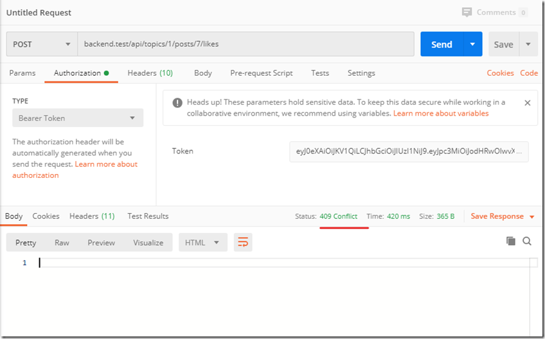The height and width of the screenshot is (339, 545).
Task: Open the Tests tab
Action: tap(320, 73)
